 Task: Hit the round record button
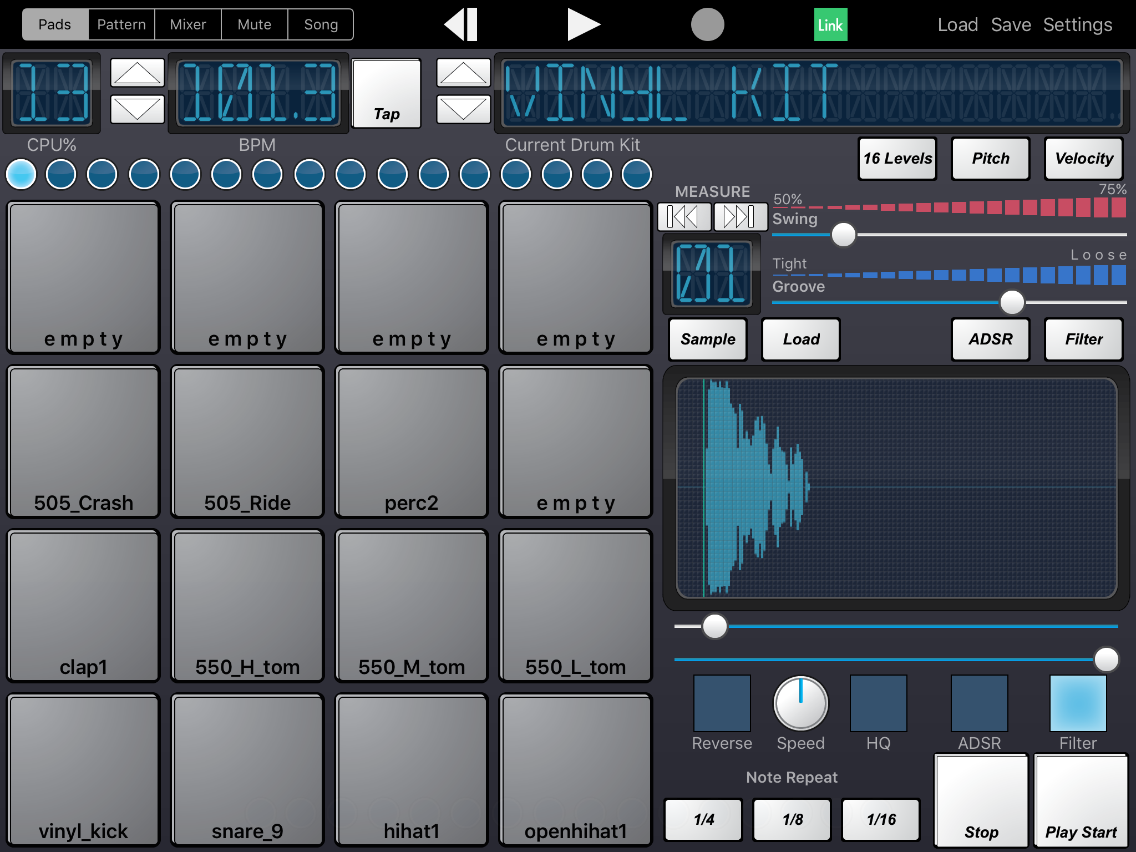[707, 24]
